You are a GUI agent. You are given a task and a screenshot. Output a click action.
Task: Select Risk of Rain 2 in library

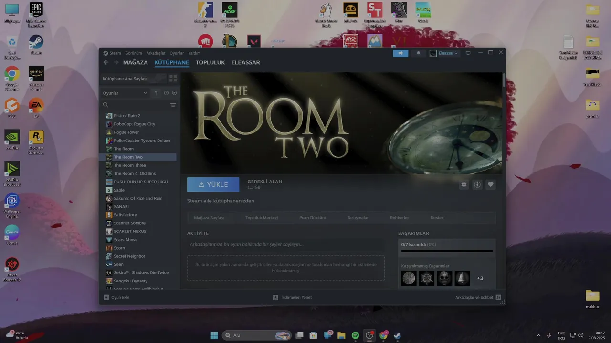click(138, 116)
